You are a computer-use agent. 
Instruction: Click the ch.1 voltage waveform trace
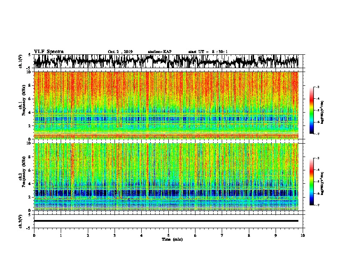click(166, 61)
